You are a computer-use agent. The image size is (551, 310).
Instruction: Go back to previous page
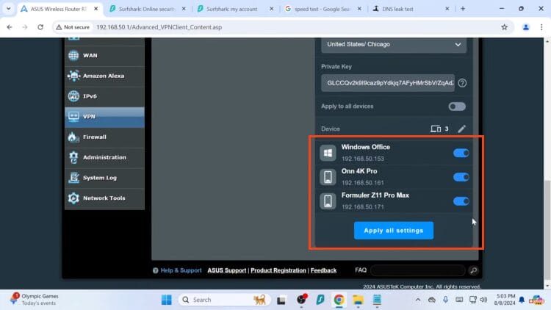click(10, 27)
